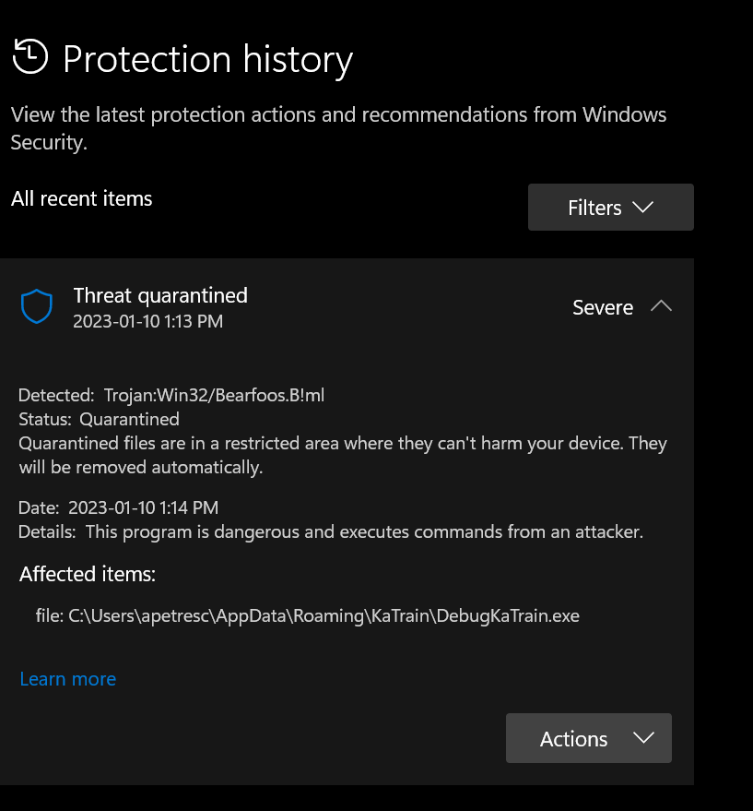The image size is (753, 811).
Task: Toggle the threat entry expansion arrow
Action: (x=661, y=306)
